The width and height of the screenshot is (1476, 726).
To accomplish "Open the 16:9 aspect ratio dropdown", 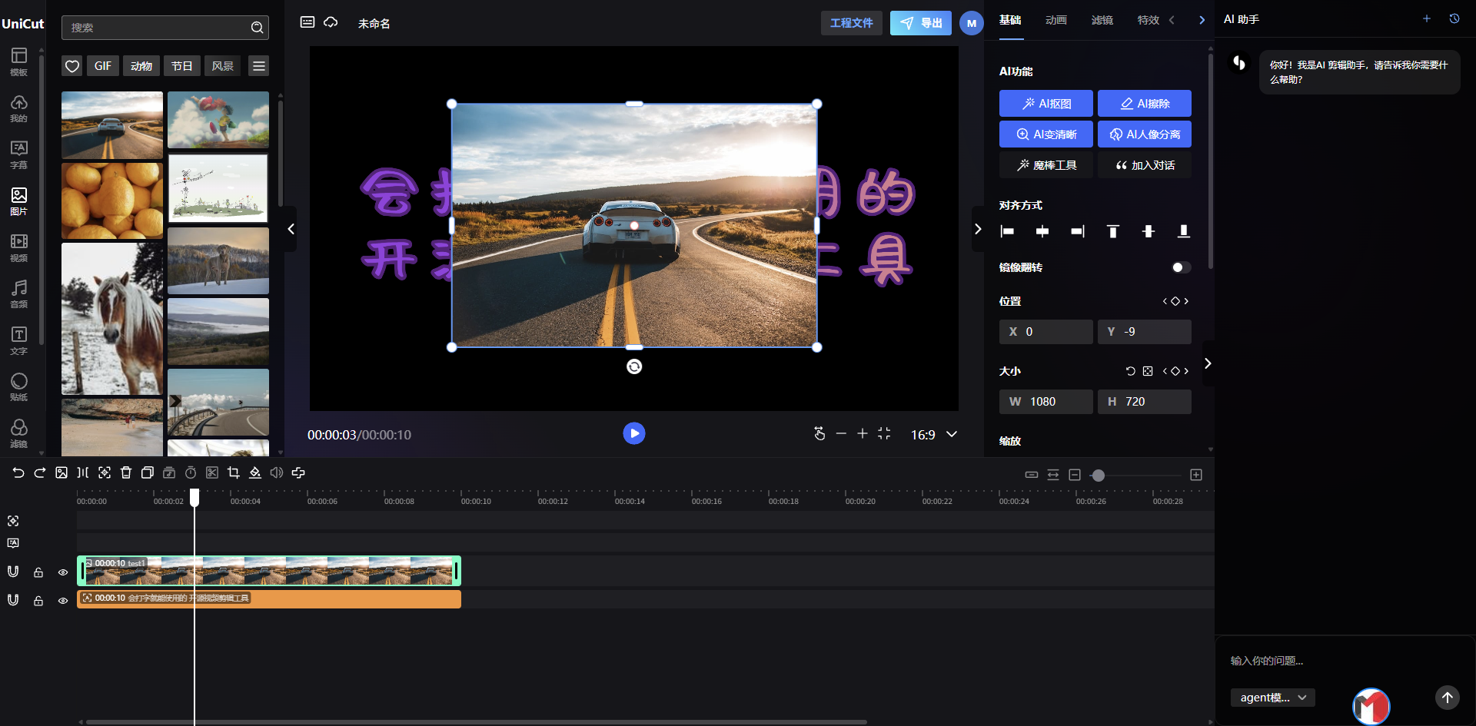I will pos(934,435).
